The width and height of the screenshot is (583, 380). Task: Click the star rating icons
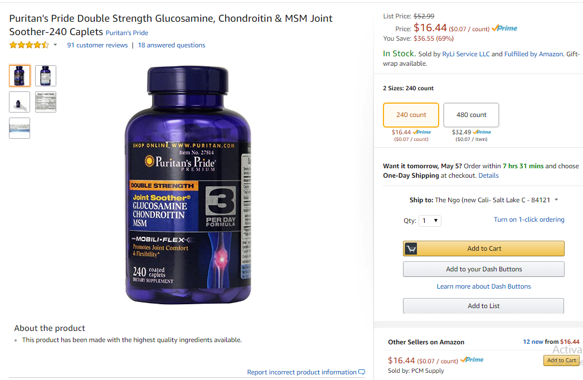(29, 45)
